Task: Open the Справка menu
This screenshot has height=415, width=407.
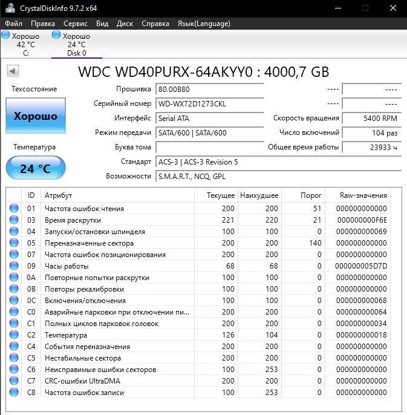Action: coord(155,24)
